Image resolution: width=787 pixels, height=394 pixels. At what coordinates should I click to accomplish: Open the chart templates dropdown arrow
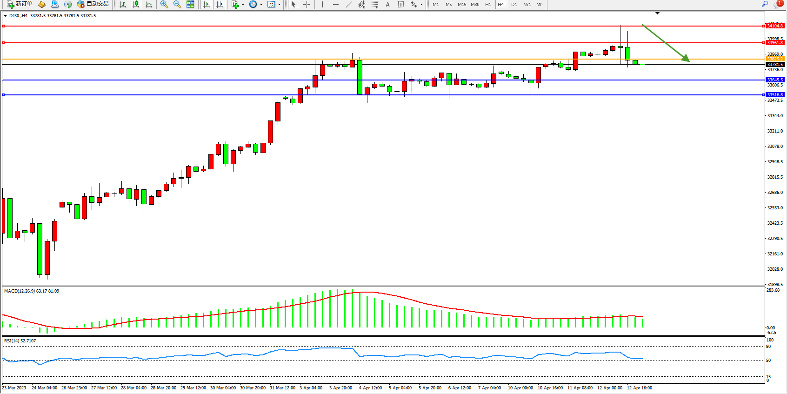tap(279, 5)
